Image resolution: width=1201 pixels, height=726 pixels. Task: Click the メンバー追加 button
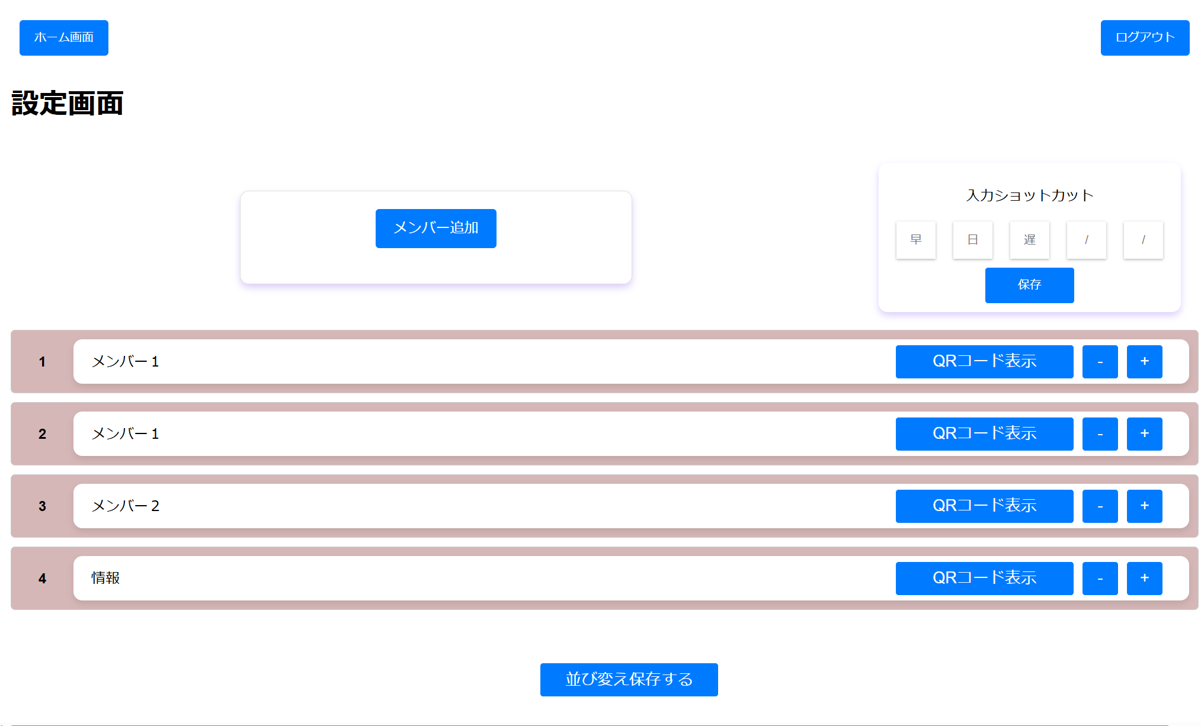435,229
